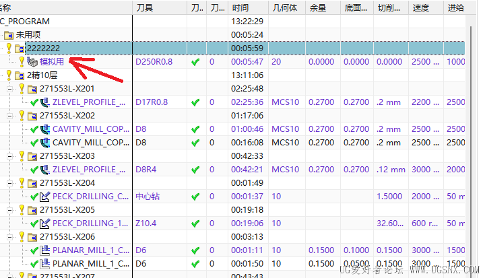Image resolution: width=483 pixels, height=278 pixels.
Task: Click the 600 r... speed cell
Action: click(424, 223)
